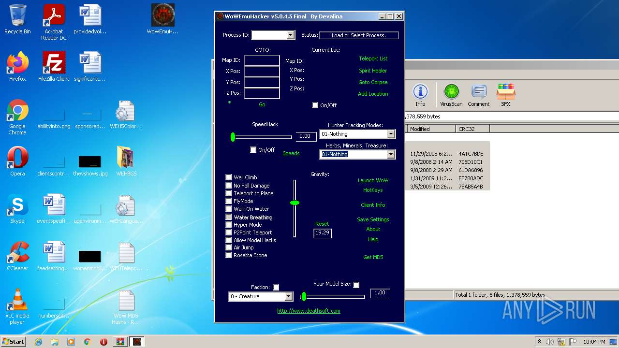619x348 pixels.
Task: Open the WEH5Color settings file icon
Action: (x=126, y=115)
